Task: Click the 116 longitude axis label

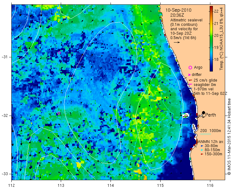Action: (210, 186)
